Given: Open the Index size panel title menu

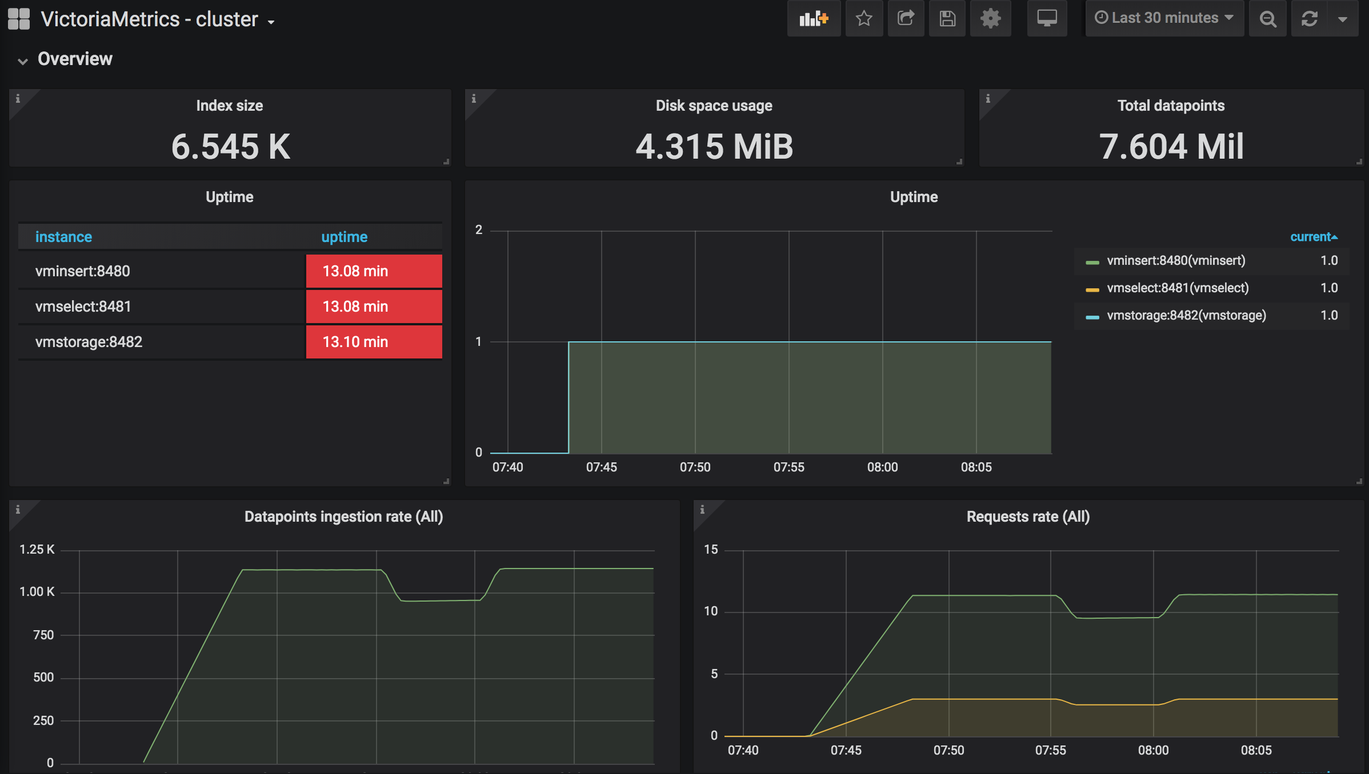Looking at the screenshot, I should tap(230, 106).
